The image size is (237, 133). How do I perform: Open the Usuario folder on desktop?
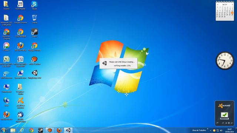click(x=6, y=5)
